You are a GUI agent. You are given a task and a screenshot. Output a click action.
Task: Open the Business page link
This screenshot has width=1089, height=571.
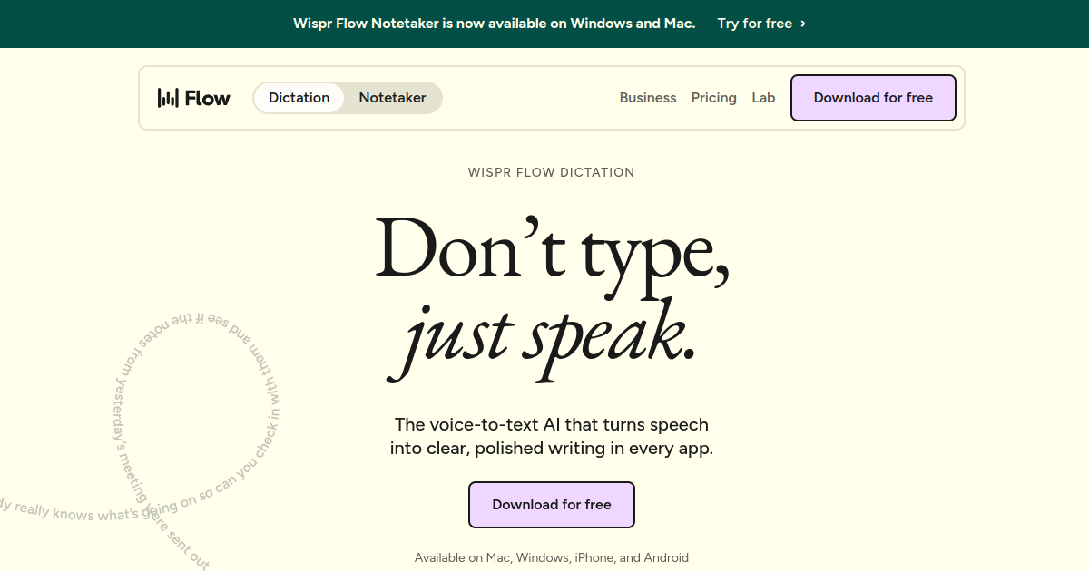pyautogui.click(x=648, y=98)
